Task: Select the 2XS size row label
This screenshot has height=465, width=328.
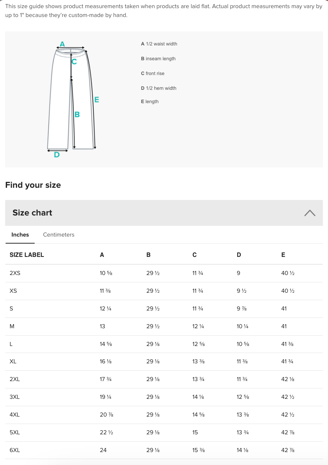Action: click(15, 273)
